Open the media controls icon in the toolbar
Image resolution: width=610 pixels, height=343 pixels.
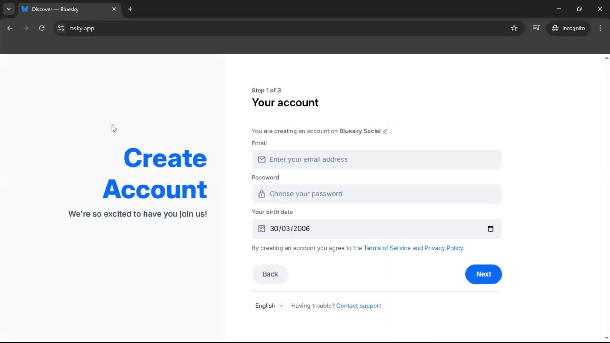tap(537, 28)
